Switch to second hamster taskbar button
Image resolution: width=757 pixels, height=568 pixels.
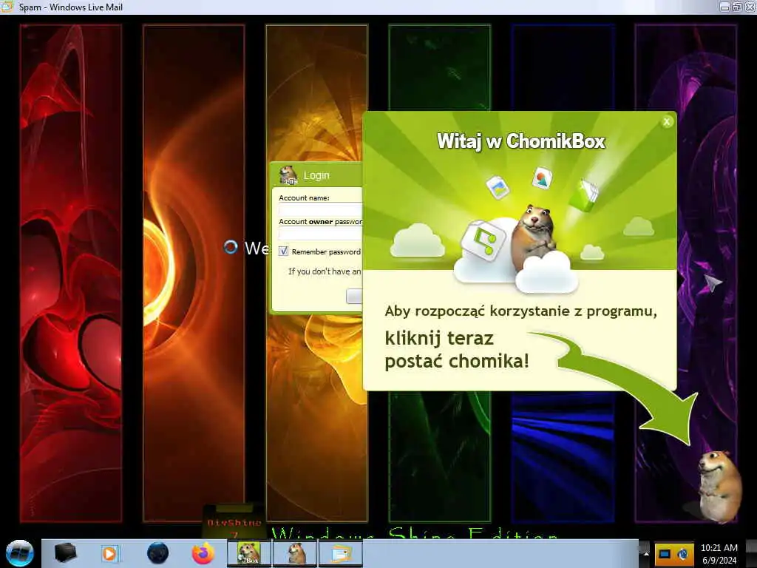(x=296, y=553)
